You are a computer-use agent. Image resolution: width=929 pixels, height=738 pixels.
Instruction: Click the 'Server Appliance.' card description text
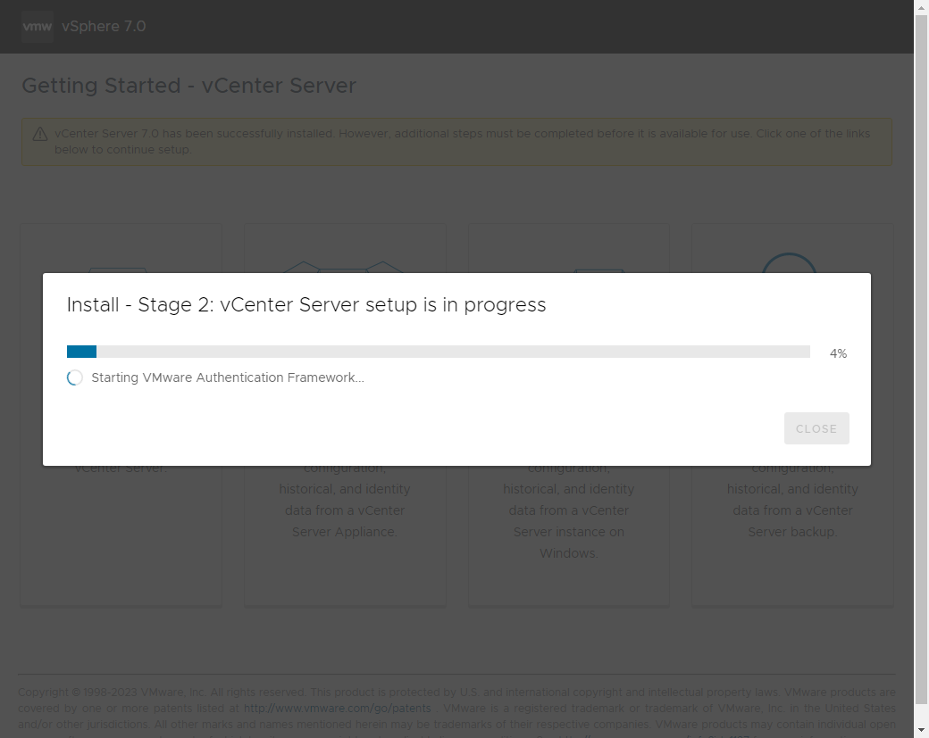point(345,532)
